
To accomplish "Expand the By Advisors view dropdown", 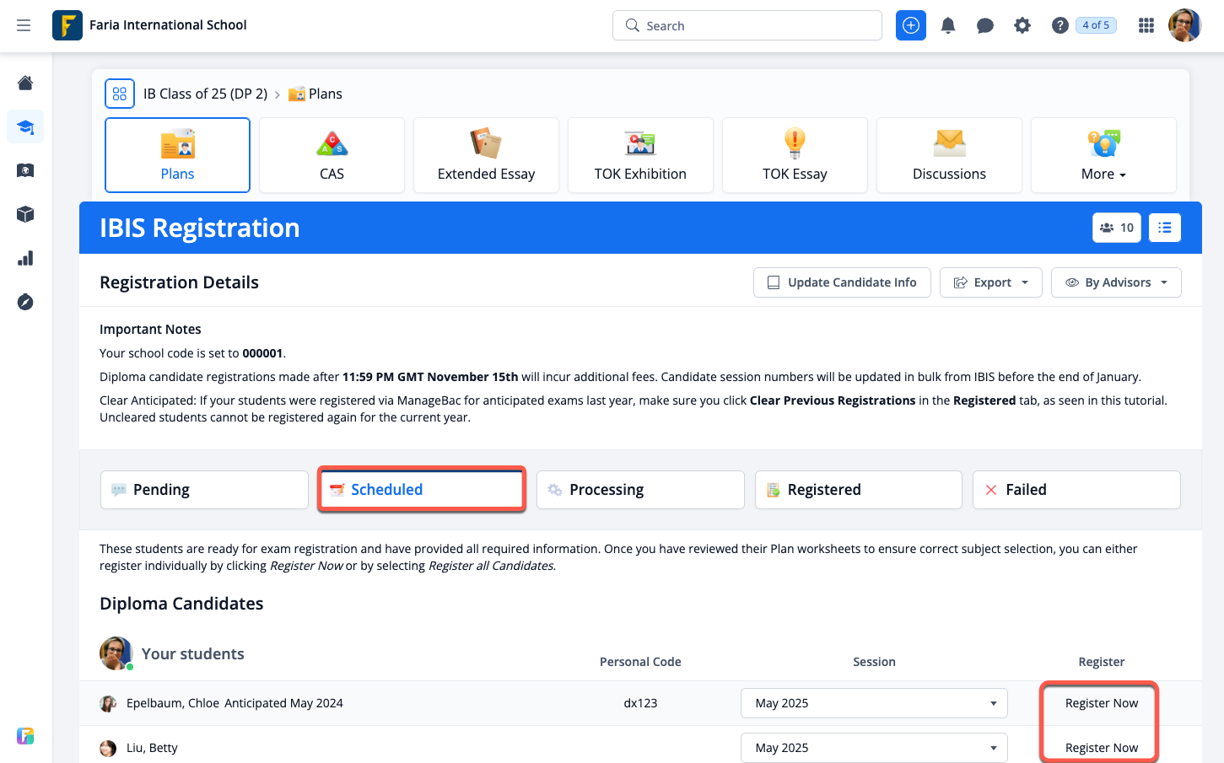I will tap(1116, 282).
